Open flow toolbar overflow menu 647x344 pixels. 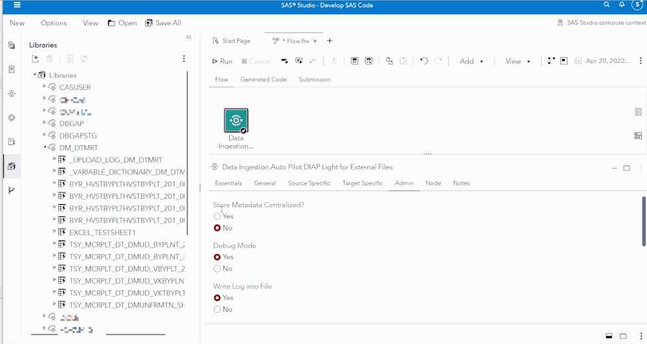click(x=641, y=61)
